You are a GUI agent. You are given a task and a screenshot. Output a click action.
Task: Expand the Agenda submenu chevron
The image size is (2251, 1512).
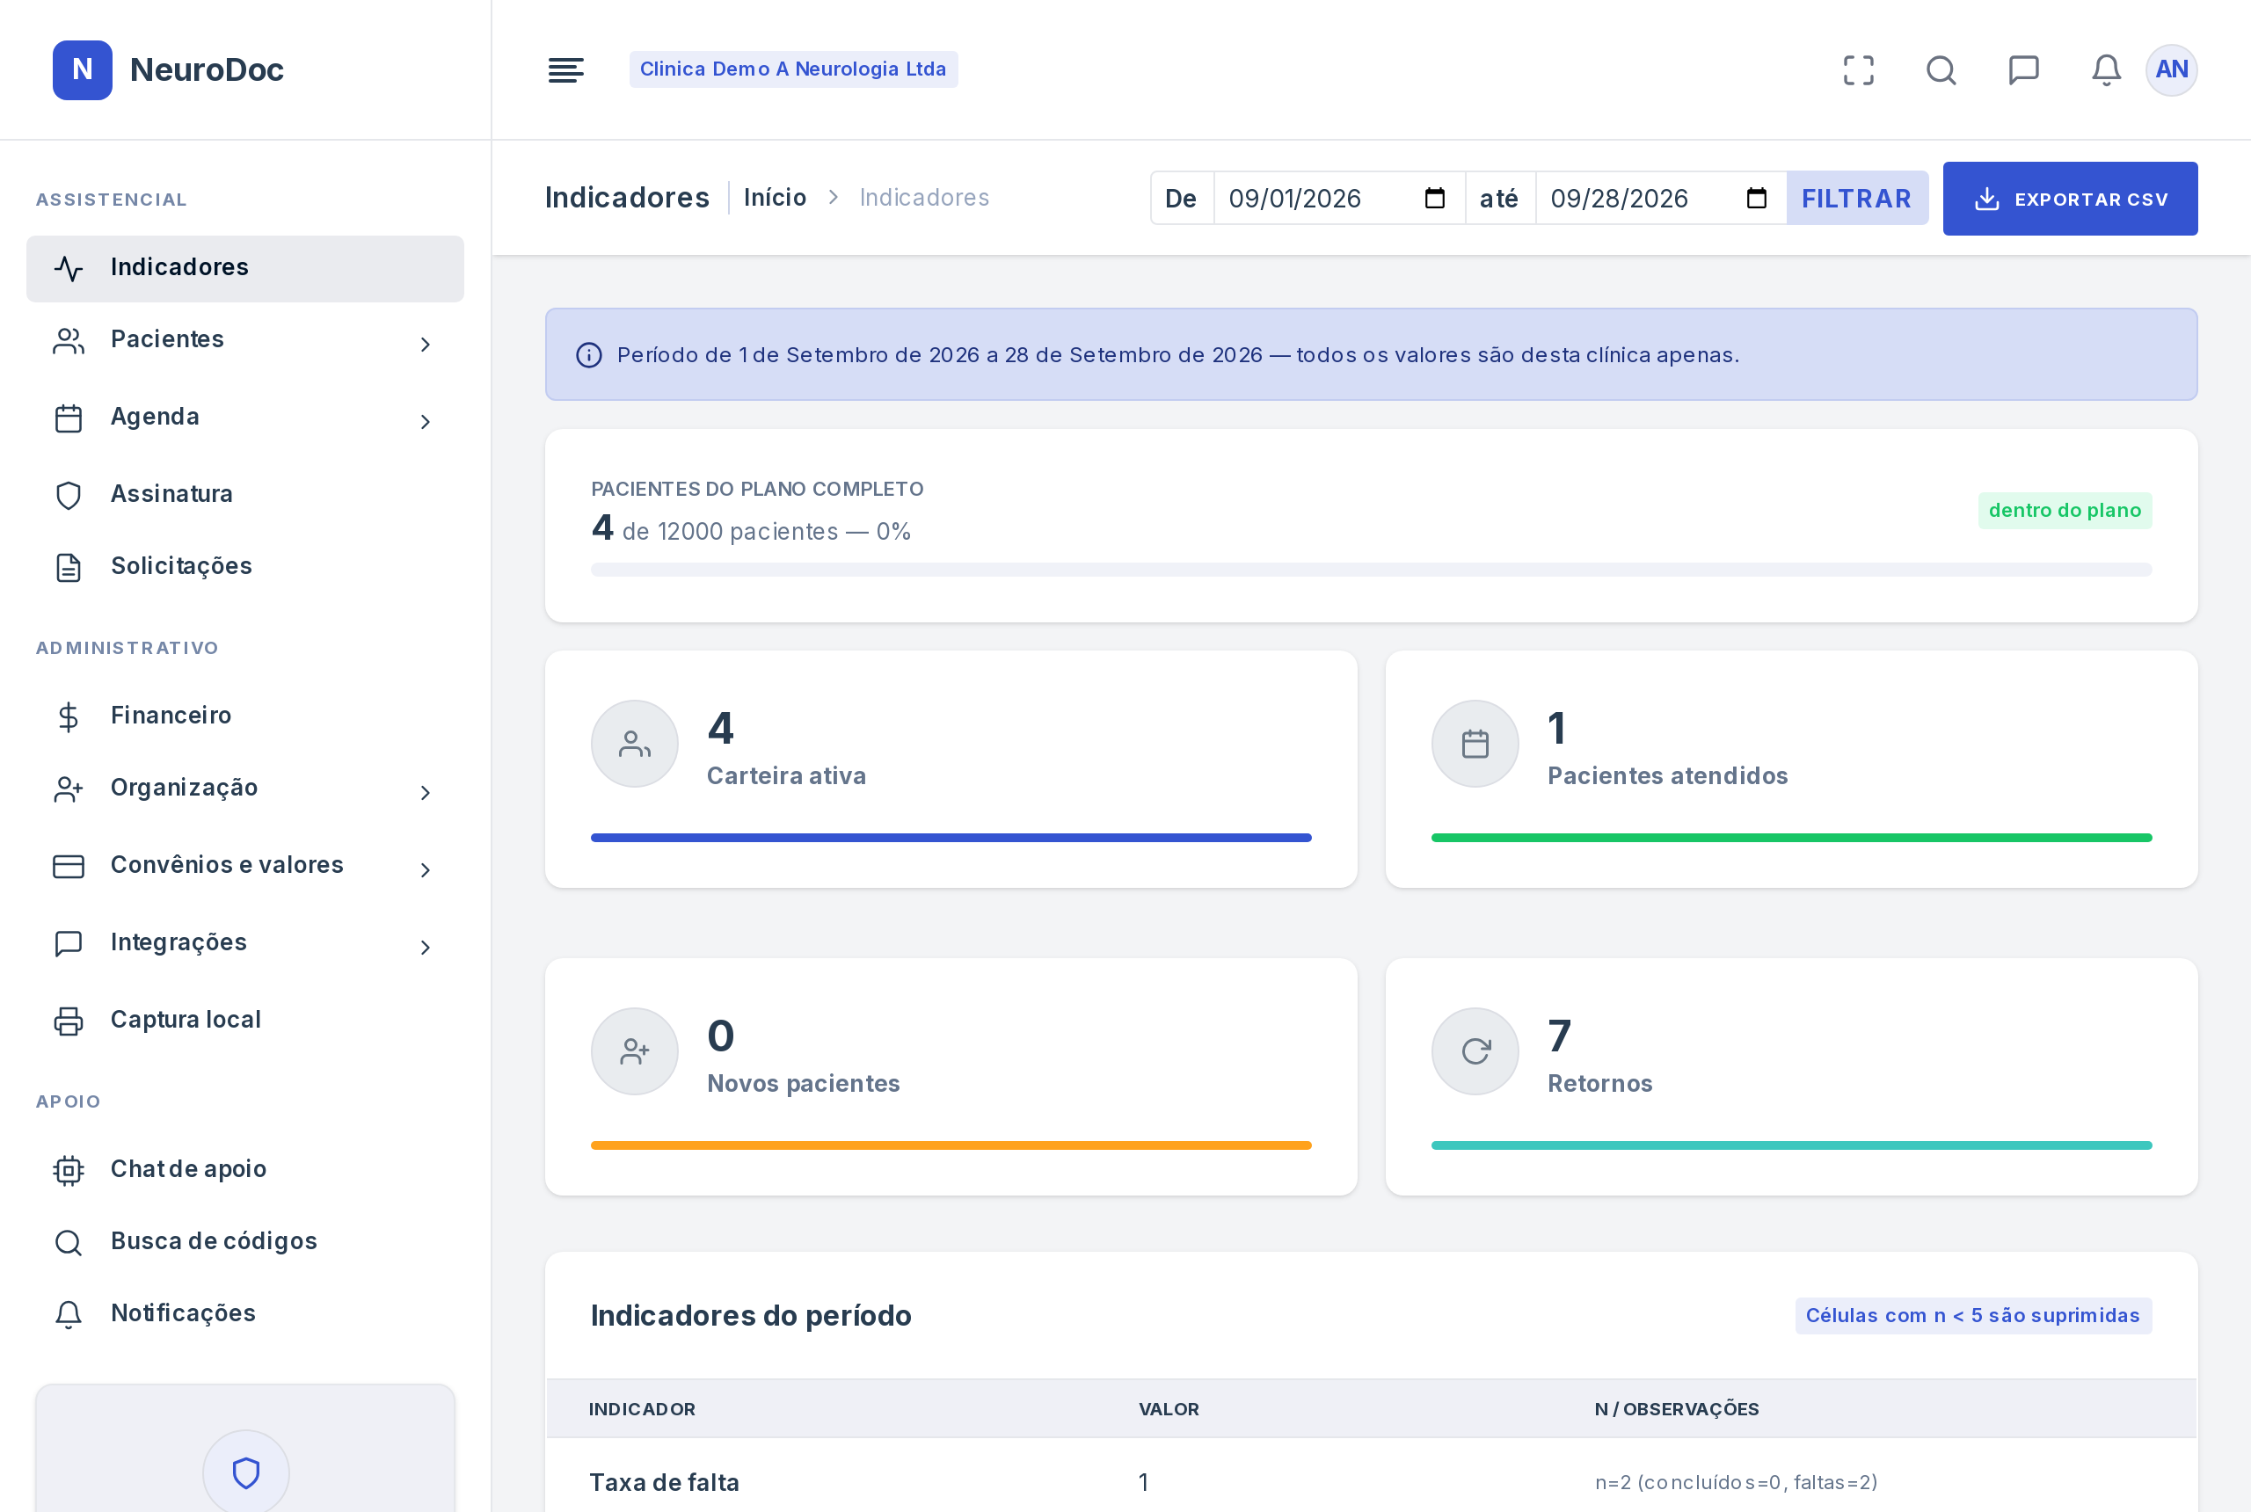426,421
